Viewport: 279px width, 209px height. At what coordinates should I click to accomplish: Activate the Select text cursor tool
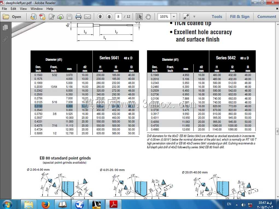pyautogui.click(x=139, y=17)
